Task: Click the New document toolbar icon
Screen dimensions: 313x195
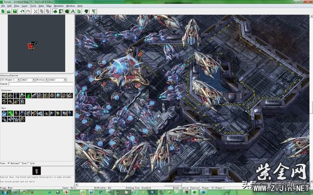Action: pyautogui.click(x=3, y=11)
